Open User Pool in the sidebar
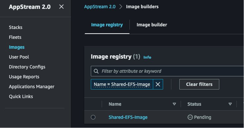This screenshot has height=128, width=244. click(19, 57)
